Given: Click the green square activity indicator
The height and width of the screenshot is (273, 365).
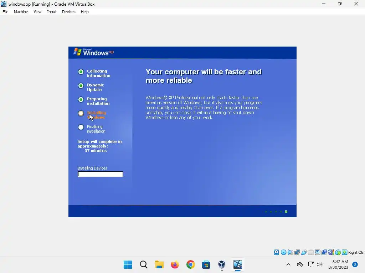Looking at the screenshot, I should (x=286, y=212).
